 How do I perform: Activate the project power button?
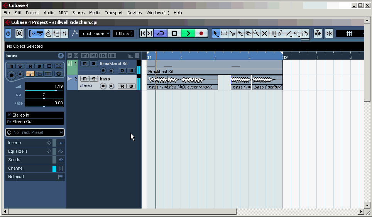tap(8, 33)
